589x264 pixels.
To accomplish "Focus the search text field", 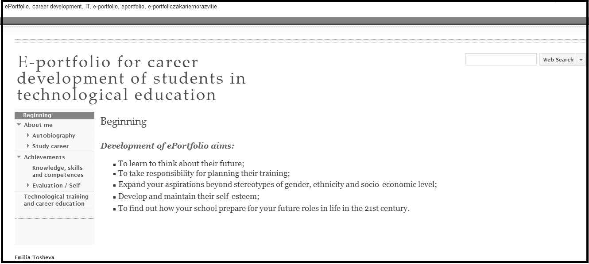I will pos(501,60).
